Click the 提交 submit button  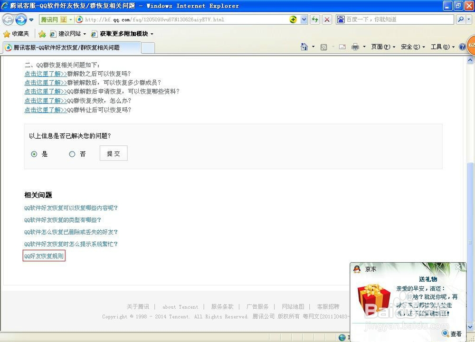click(114, 153)
